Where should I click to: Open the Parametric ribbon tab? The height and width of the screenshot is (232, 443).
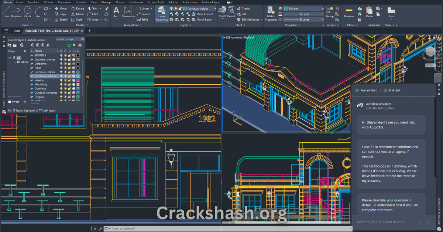pos(65,2)
